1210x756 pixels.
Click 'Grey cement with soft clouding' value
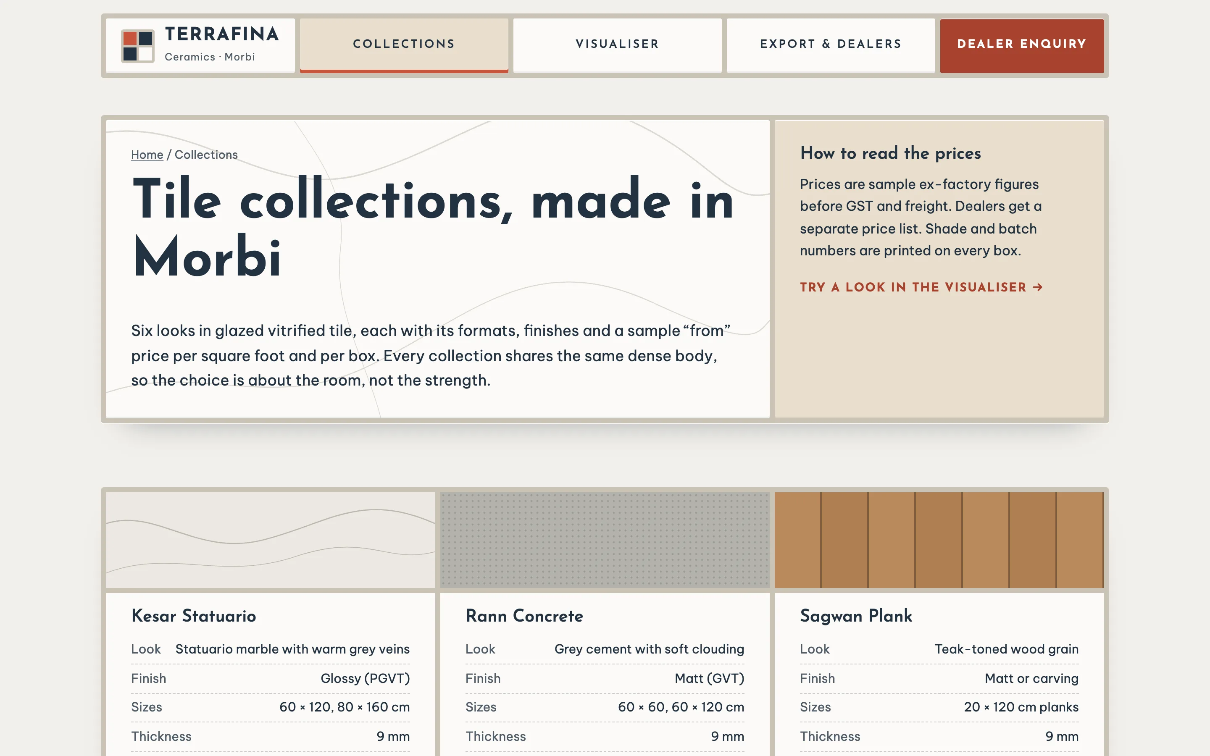coord(649,649)
